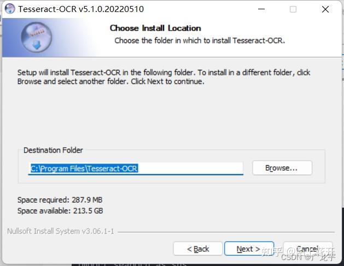This screenshot has height=266, width=344.
Task: Click the Space available: 213.5 GB text
Action: click(x=60, y=211)
